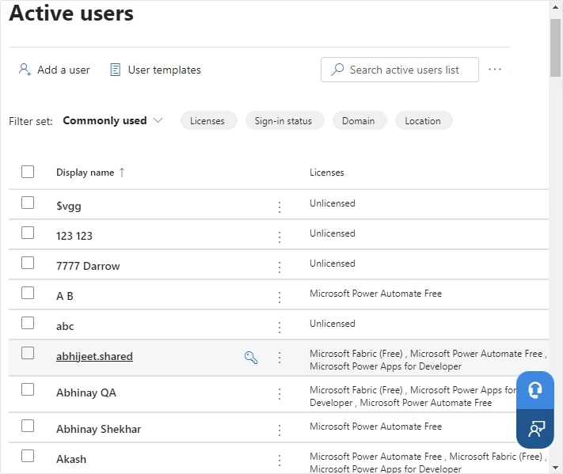The width and height of the screenshot is (563, 474).
Task: Open more actions for 7777 Darrow row
Action: click(280, 267)
